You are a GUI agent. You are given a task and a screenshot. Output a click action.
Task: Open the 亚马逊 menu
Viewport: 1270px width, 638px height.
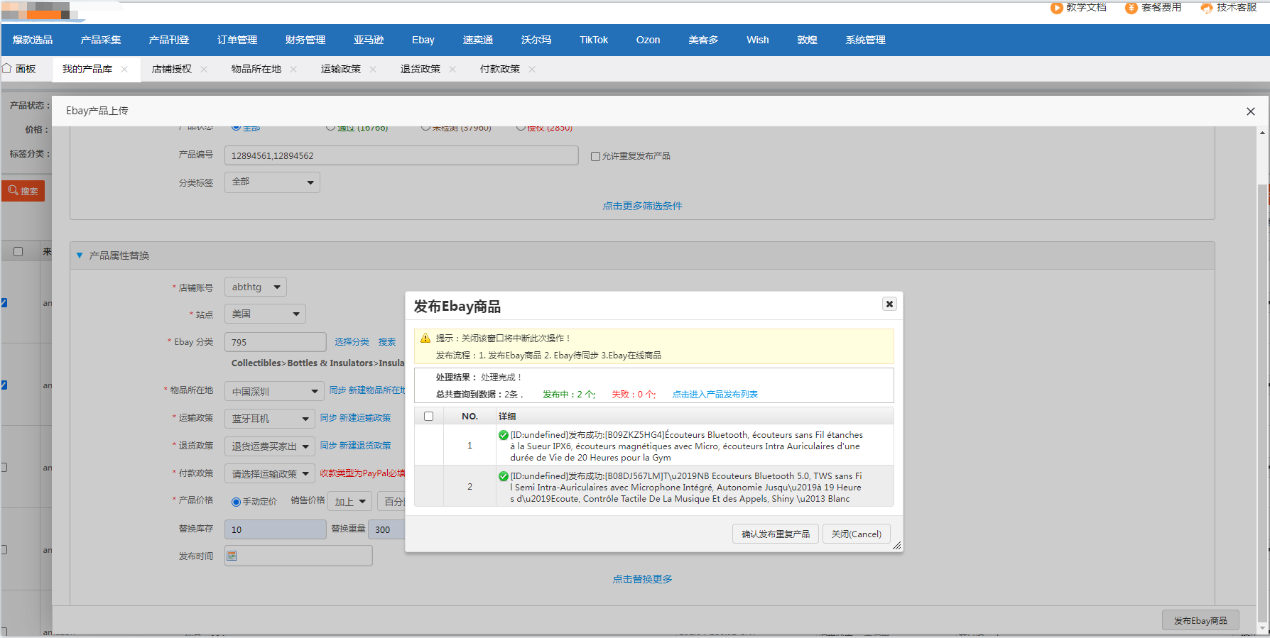[x=369, y=40]
